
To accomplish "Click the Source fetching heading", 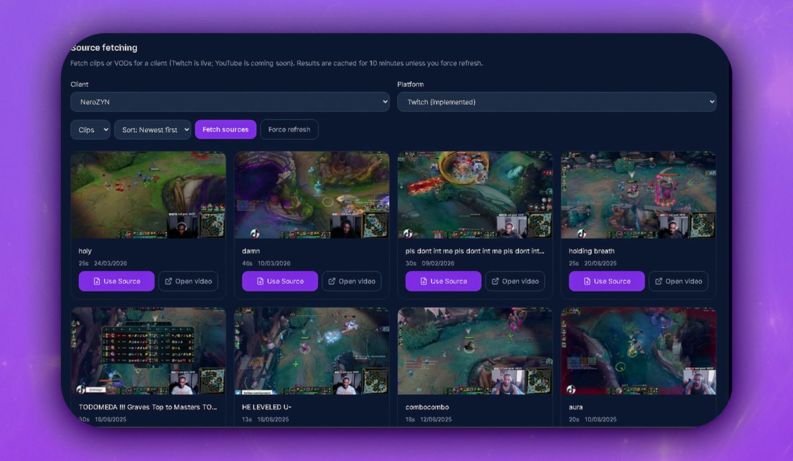I will pos(104,48).
